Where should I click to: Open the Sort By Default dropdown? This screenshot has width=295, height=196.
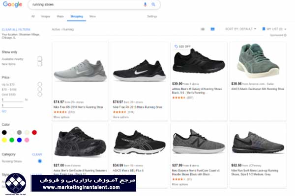tap(240, 29)
